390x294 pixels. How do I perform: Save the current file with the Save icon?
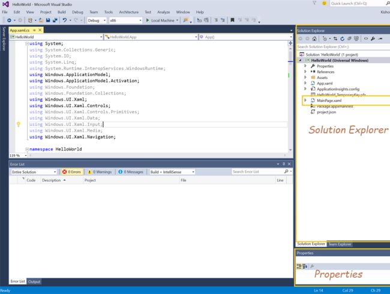coord(48,20)
